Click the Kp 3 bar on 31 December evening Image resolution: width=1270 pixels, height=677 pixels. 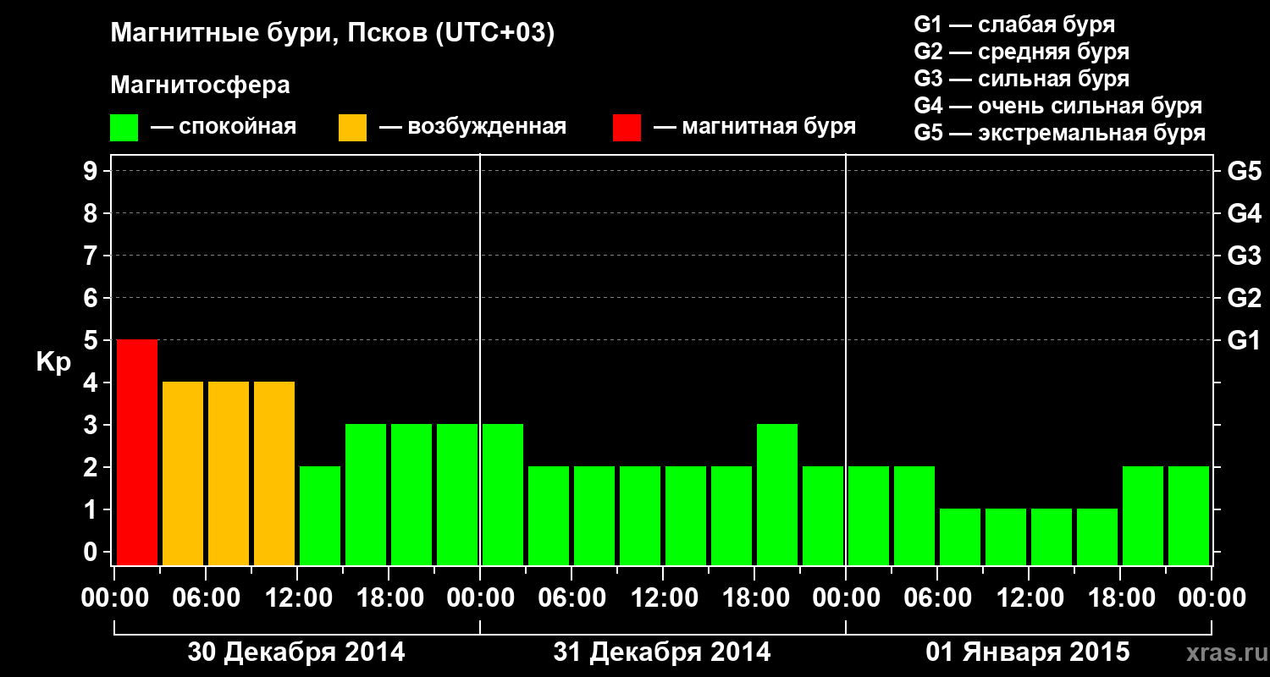point(777,494)
